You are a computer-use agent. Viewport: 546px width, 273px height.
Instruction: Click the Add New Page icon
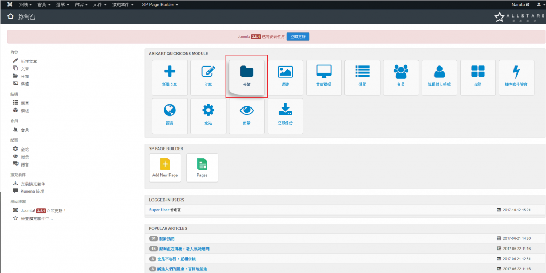tap(165, 168)
